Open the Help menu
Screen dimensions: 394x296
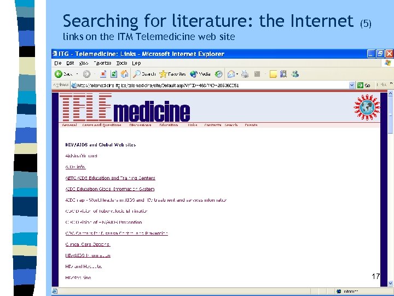(x=136, y=63)
